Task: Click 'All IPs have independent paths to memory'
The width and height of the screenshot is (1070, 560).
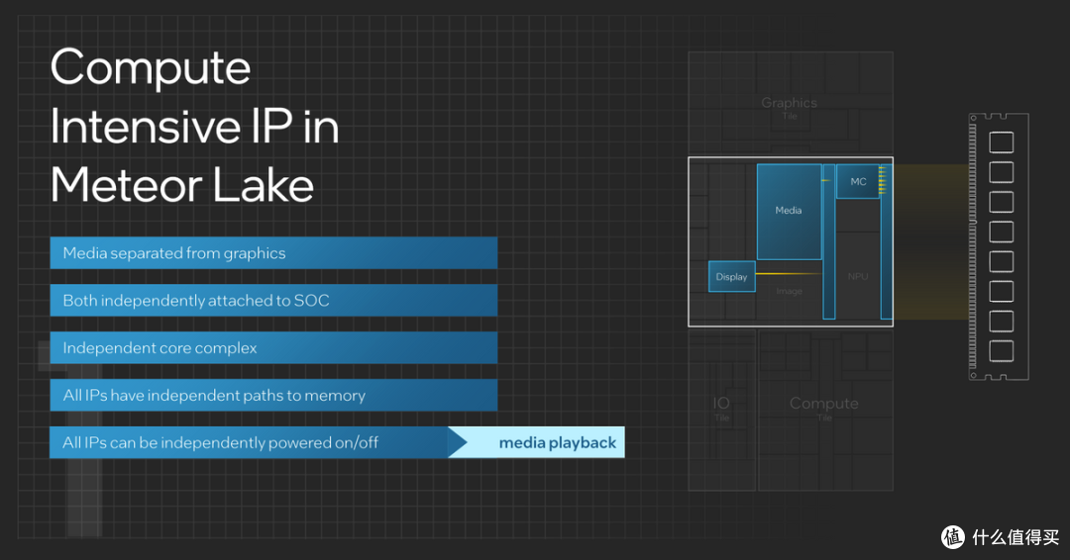Action: (x=273, y=395)
